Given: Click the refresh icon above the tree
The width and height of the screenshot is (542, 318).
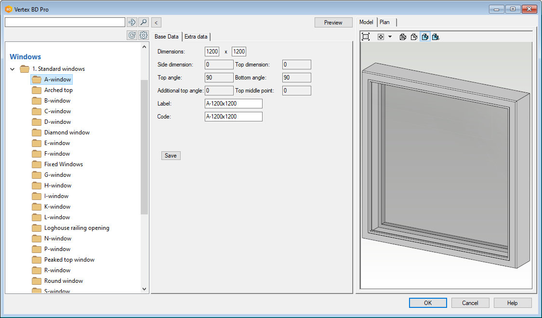Looking at the screenshot, I should (132, 35).
